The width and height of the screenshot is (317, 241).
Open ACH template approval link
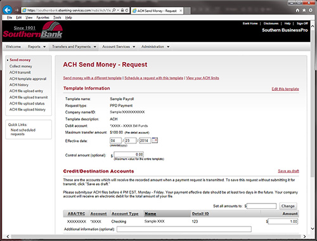[28, 79]
